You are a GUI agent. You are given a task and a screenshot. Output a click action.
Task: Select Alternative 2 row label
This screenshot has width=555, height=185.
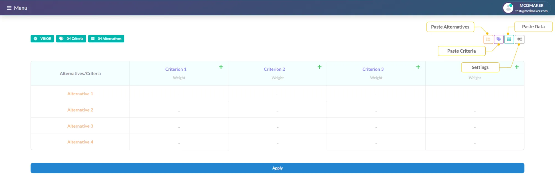click(80, 110)
